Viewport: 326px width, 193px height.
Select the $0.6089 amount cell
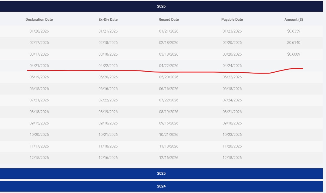294,54
